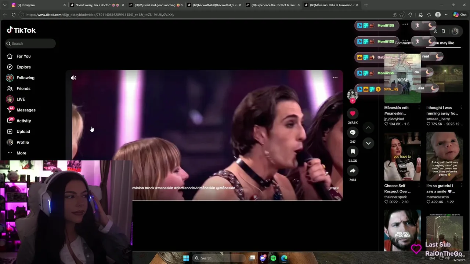Viewport: 470px width, 264px height.
Task: Click the browser address bar URL
Action: (x=100, y=15)
